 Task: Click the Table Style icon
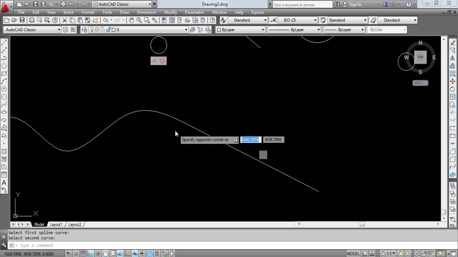point(323,20)
